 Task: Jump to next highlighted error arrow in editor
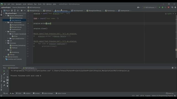pyautogui.click(x=176, y=14)
